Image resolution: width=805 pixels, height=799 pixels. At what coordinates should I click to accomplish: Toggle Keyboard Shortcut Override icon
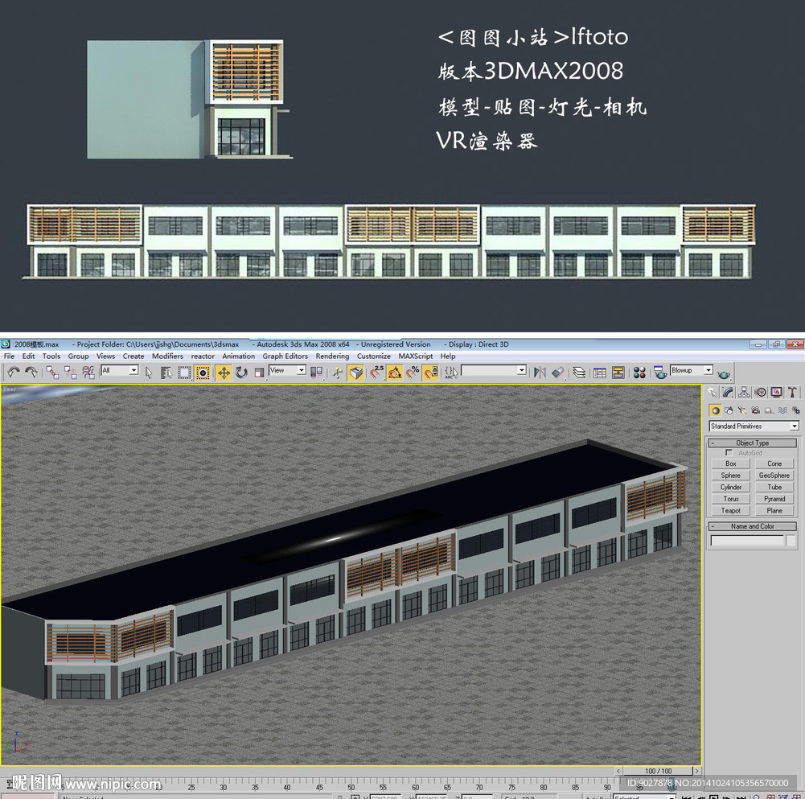[355, 372]
